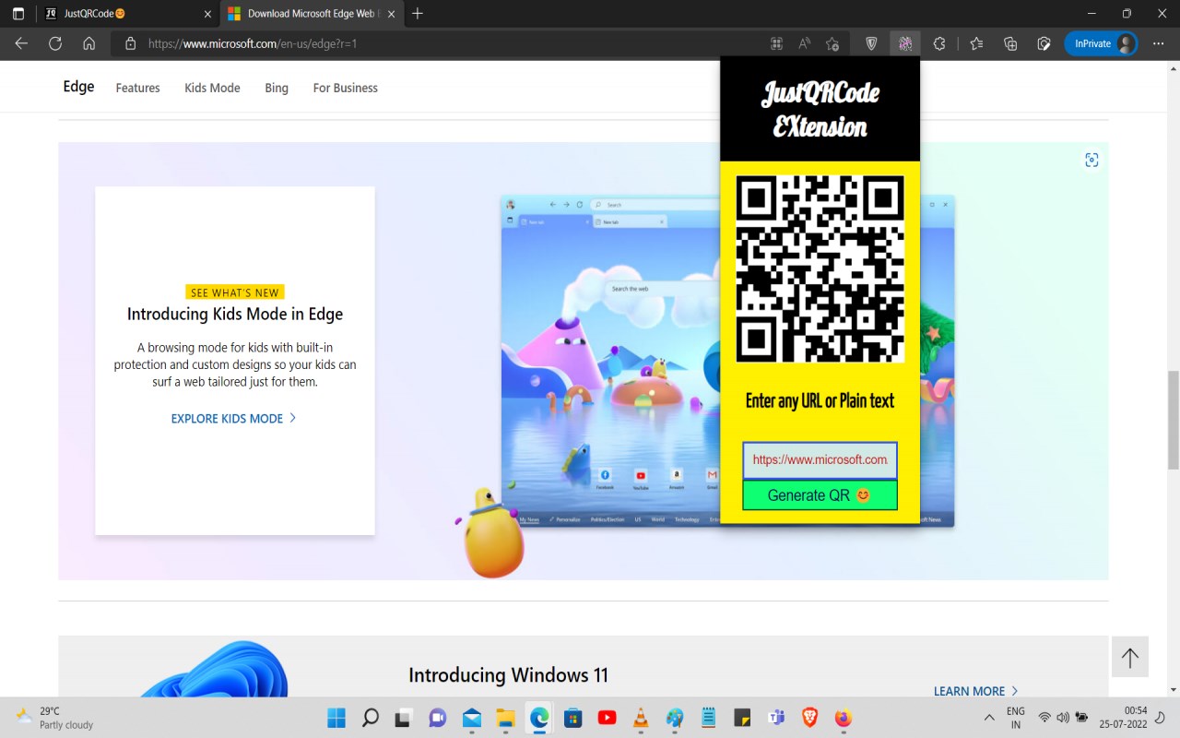This screenshot has width=1180, height=738.
Task: Click the generated QR code image
Action: click(820, 268)
